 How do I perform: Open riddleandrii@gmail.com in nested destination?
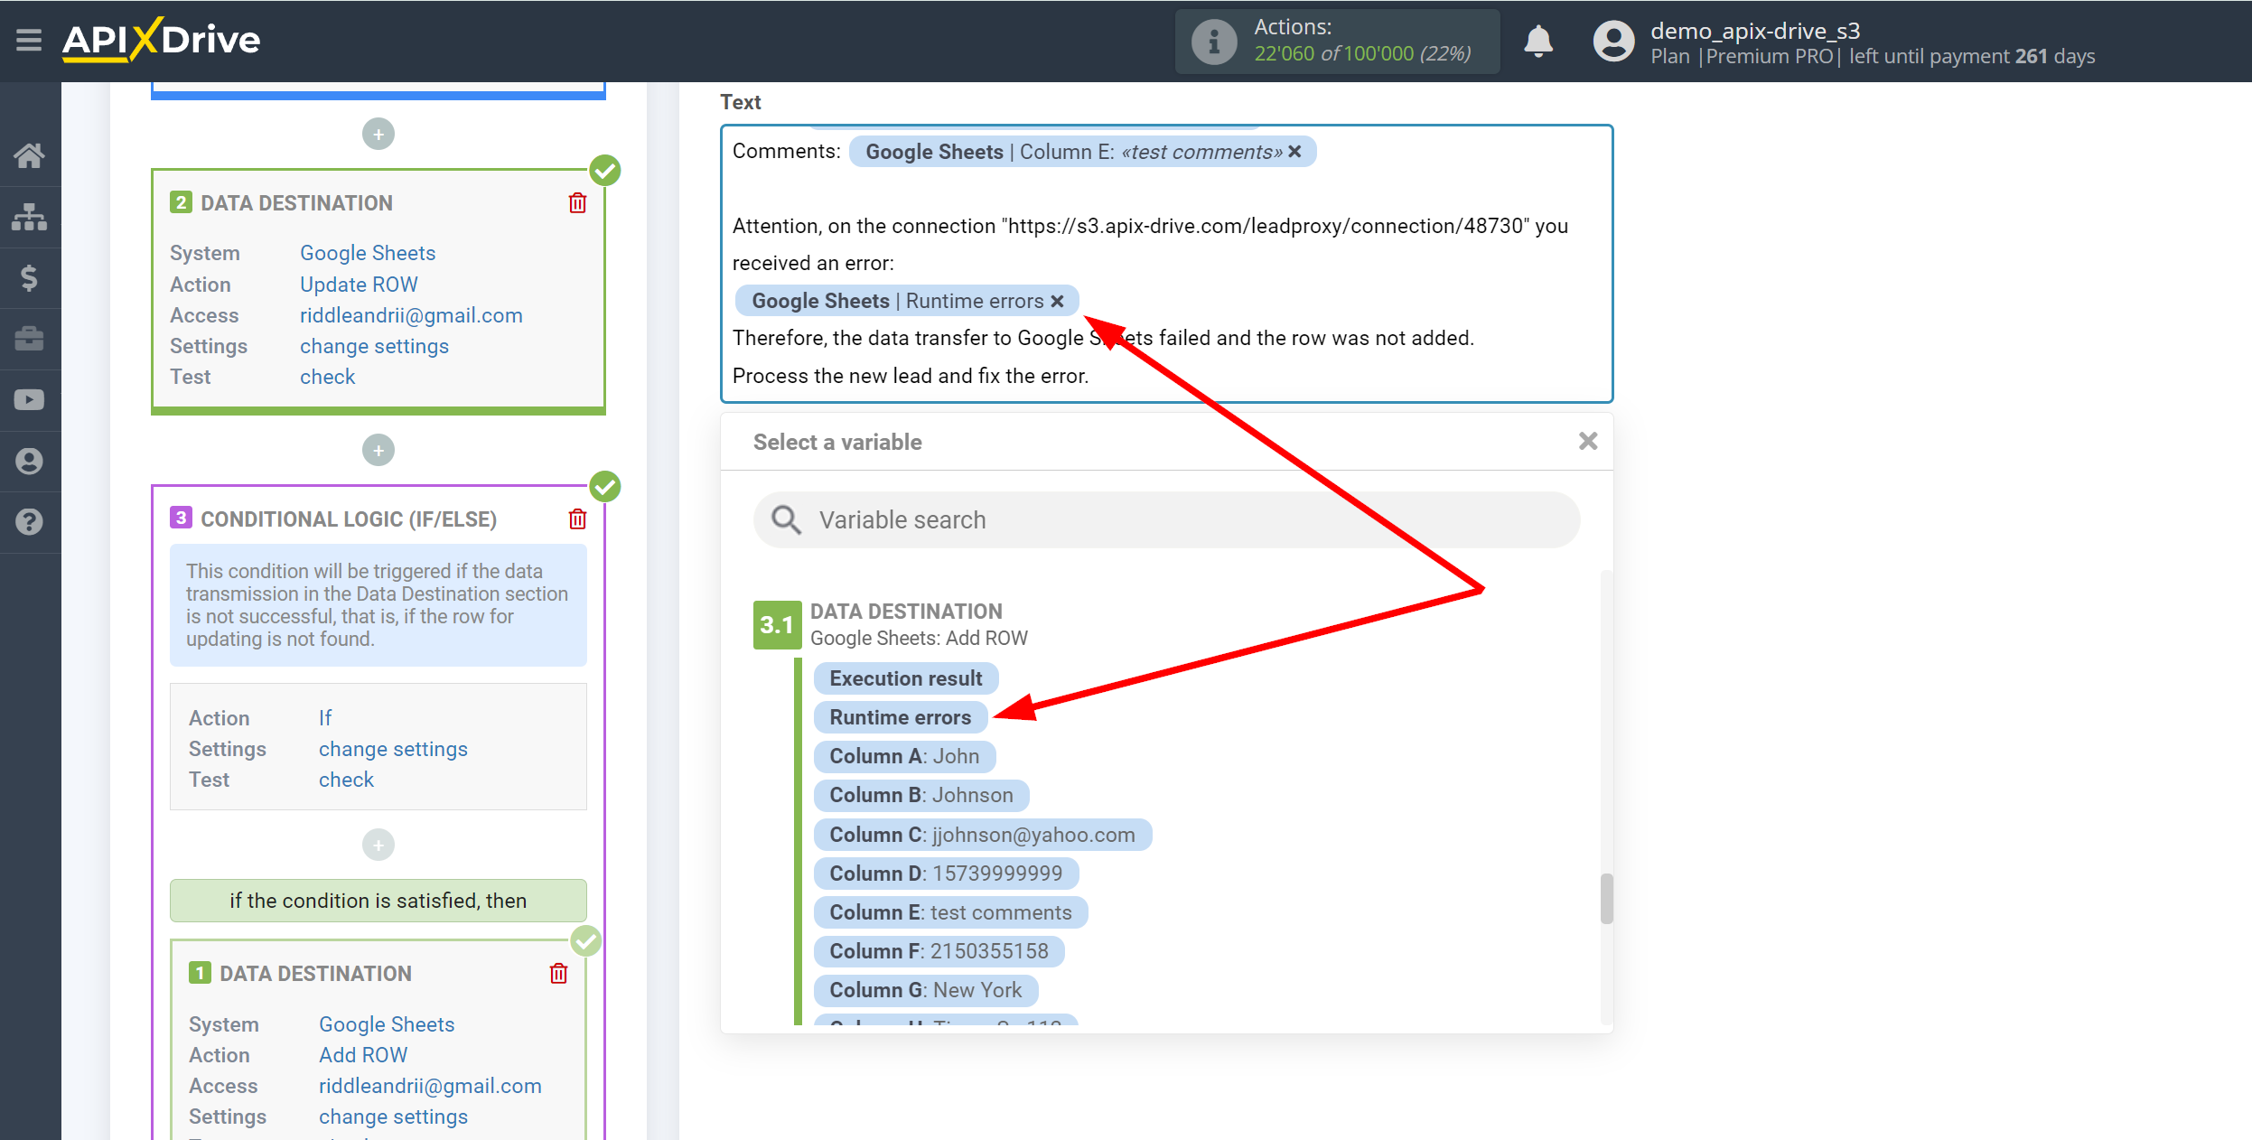pyautogui.click(x=430, y=1086)
